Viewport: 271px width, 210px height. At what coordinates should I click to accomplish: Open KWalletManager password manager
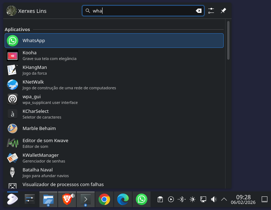[114, 158]
